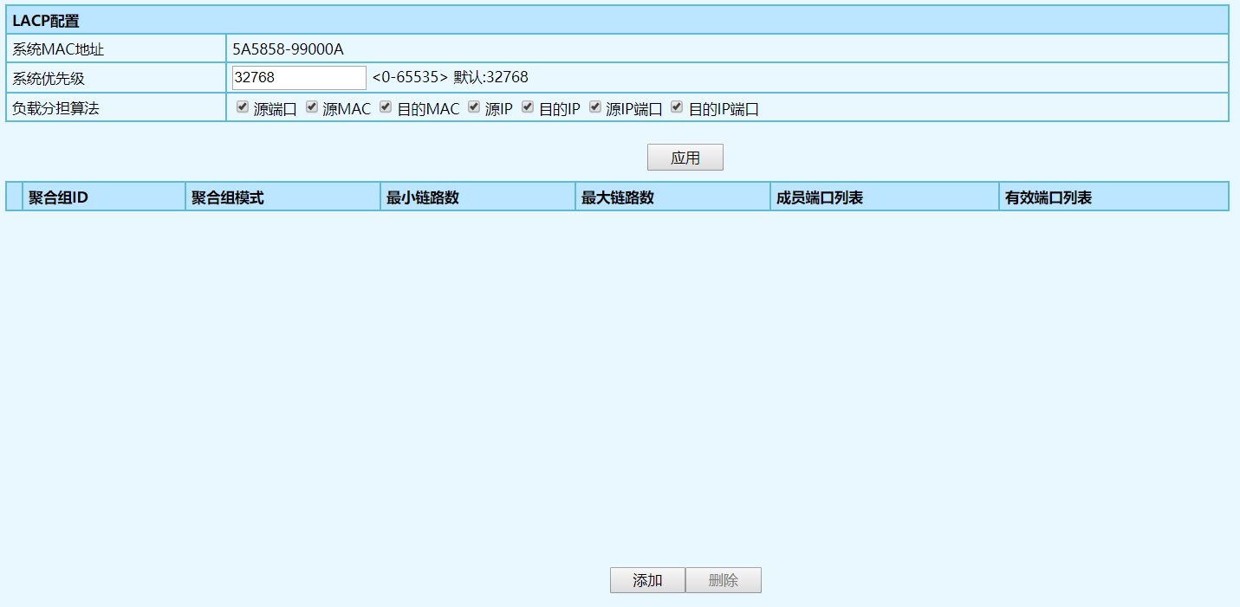
Task: Select the 最大链路数 column header
Action: [617, 197]
